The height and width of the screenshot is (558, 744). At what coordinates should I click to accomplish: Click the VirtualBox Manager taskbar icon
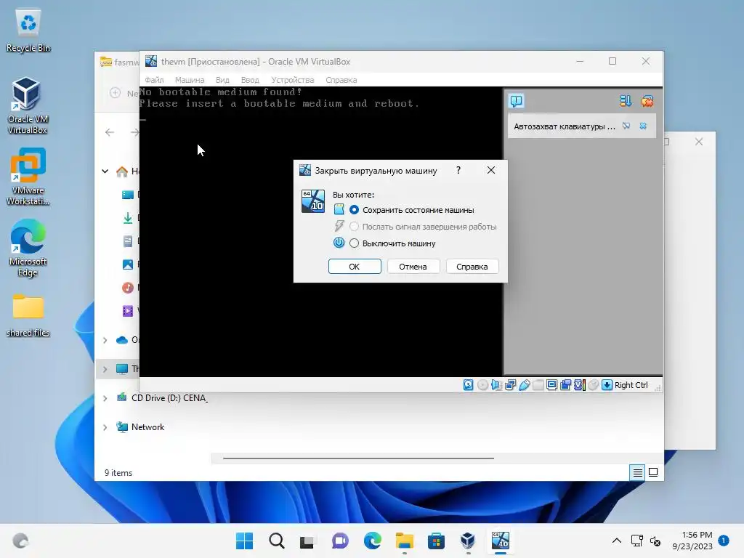(x=468, y=541)
